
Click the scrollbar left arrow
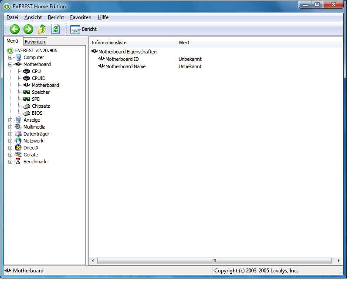point(93,261)
